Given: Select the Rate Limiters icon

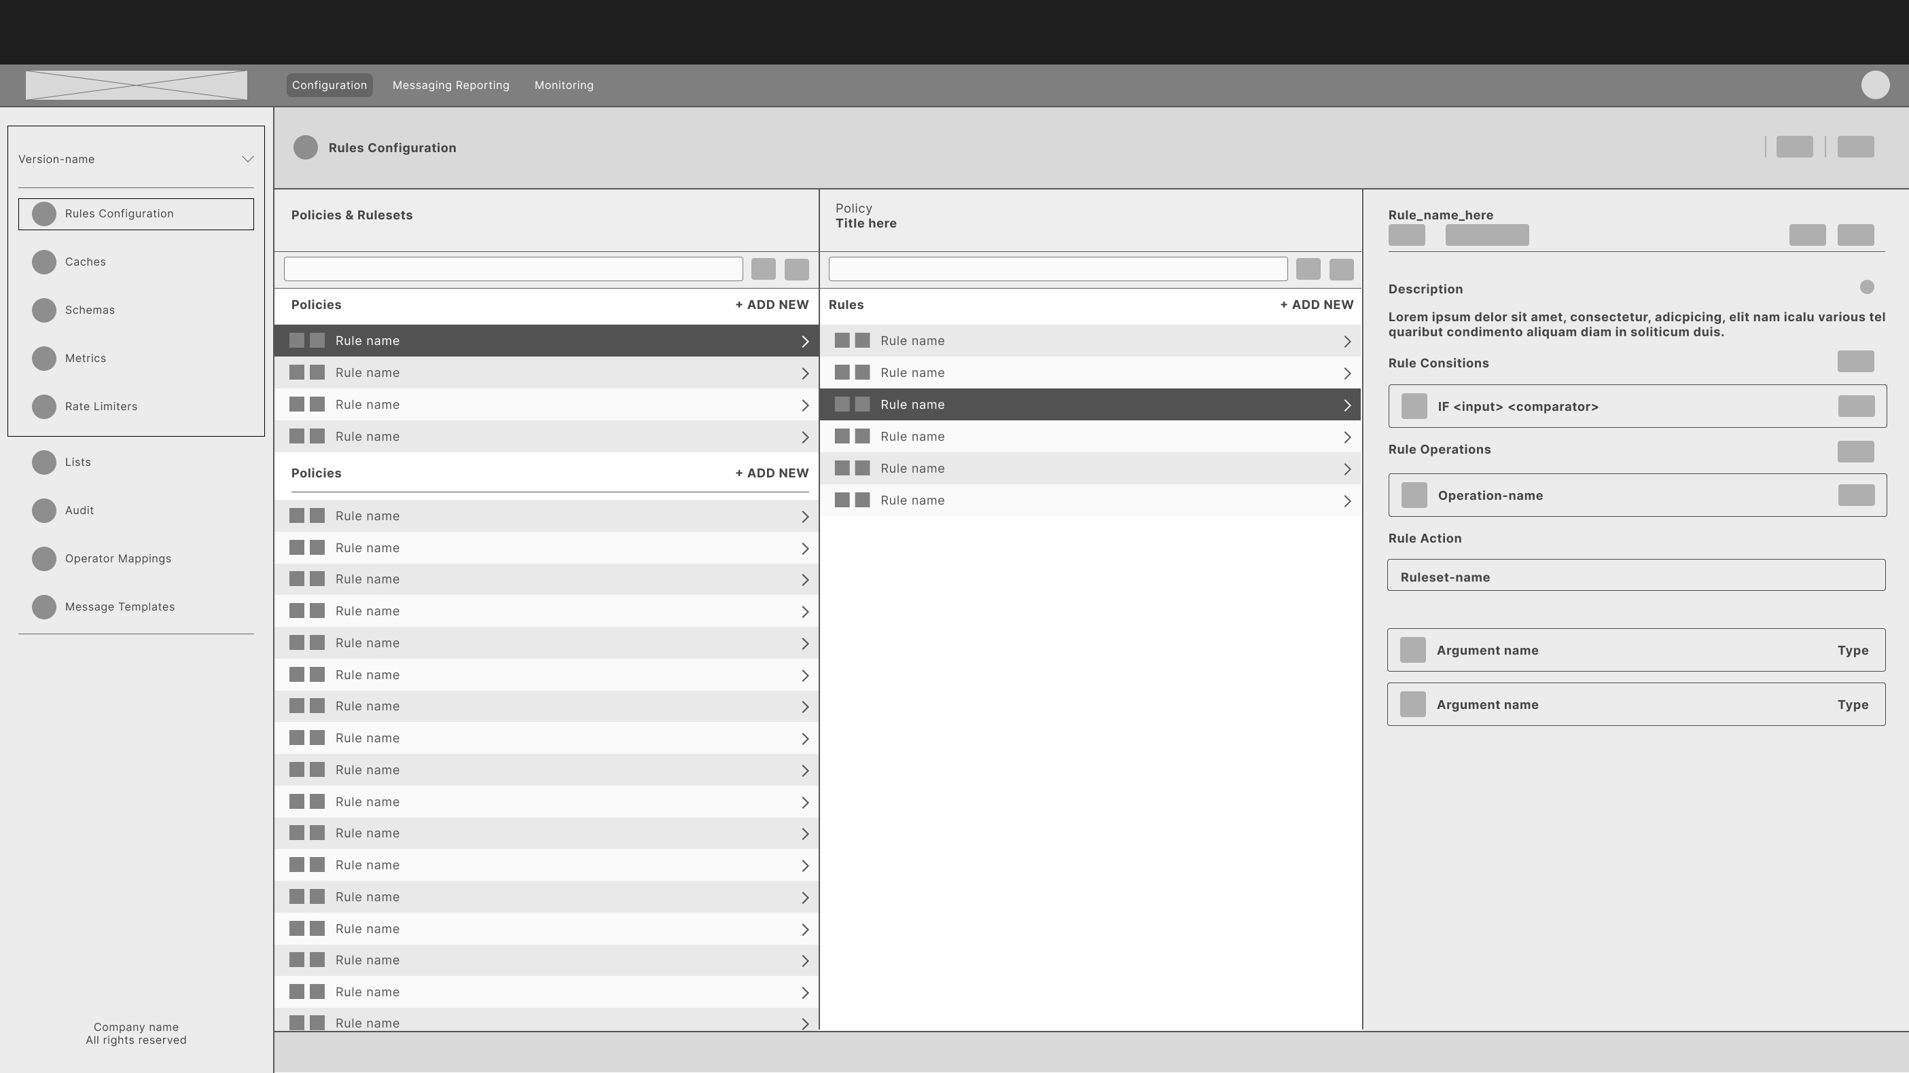Looking at the screenshot, I should click(43, 406).
